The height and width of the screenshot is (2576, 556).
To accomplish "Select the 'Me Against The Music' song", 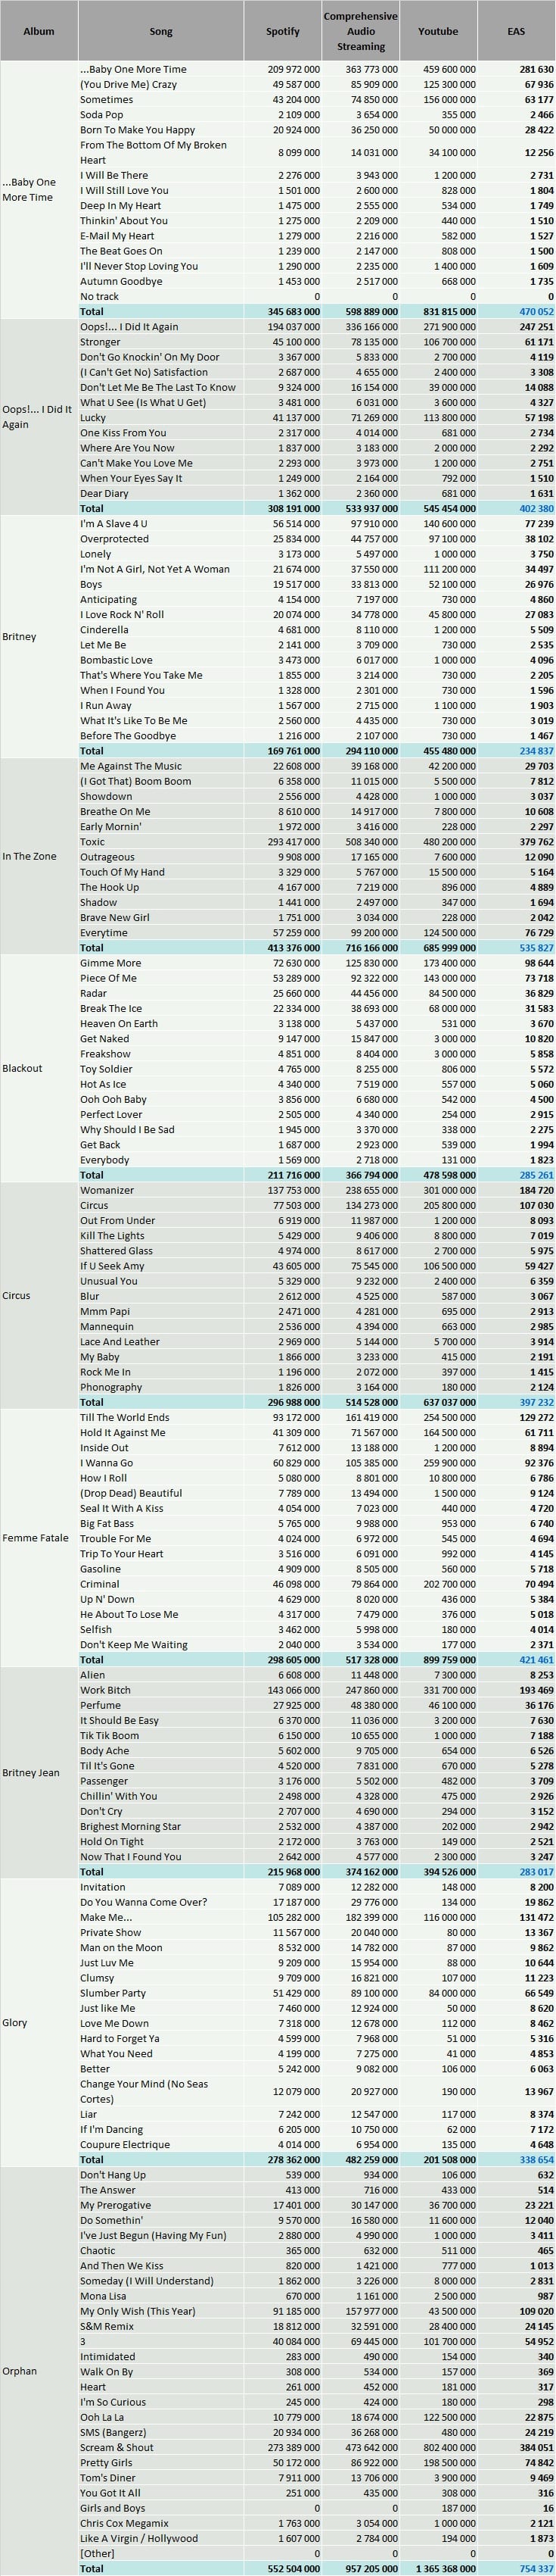I will [160, 766].
